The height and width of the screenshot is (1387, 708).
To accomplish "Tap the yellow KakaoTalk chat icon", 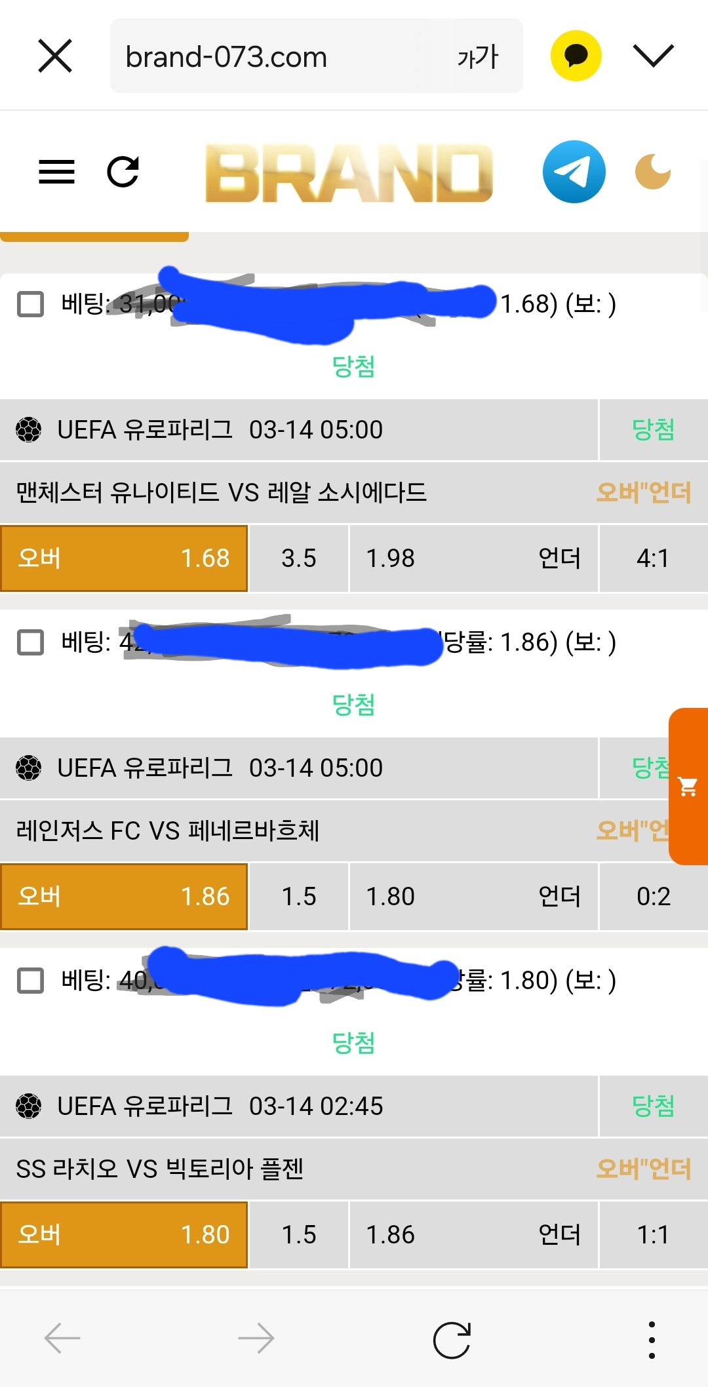I will point(576,56).
